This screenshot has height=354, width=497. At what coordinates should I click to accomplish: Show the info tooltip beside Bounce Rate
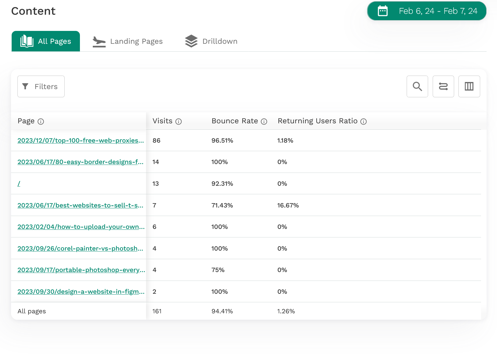coord(264,121)
